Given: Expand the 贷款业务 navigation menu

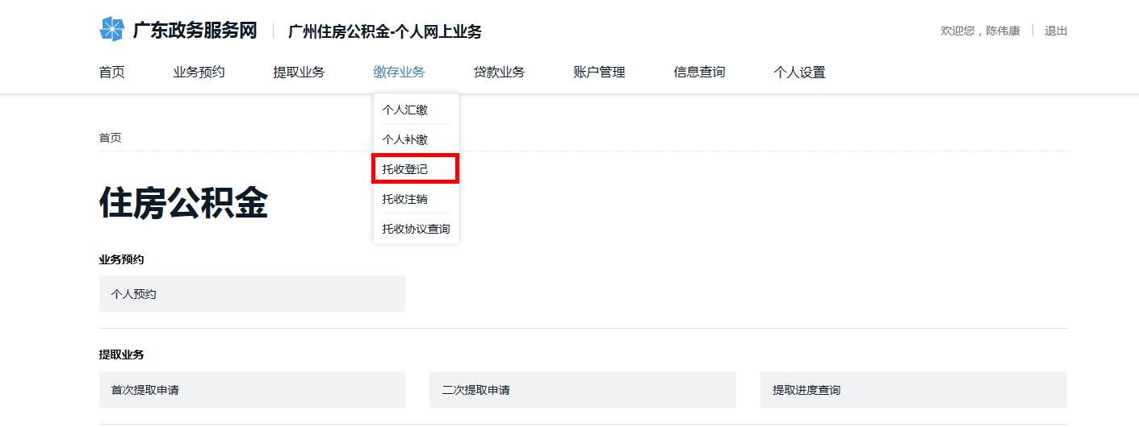Looking at the screenshot, I should coord(499,73).
